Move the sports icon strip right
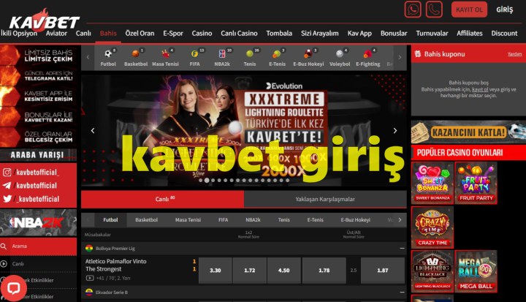This screenshot has height=302, width=526. click(400, 57)
